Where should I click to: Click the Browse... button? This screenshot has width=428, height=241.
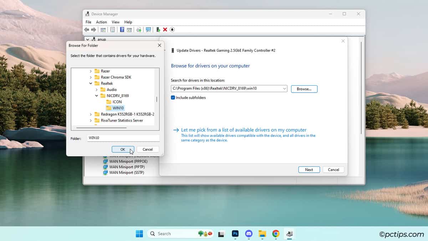[304, 89]
